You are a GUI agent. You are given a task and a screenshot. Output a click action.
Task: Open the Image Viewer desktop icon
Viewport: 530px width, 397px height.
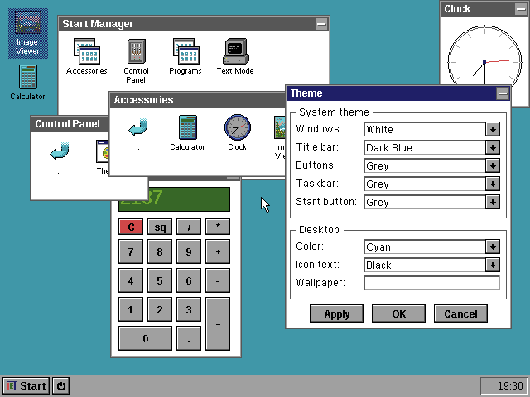(x=27, y=33)
